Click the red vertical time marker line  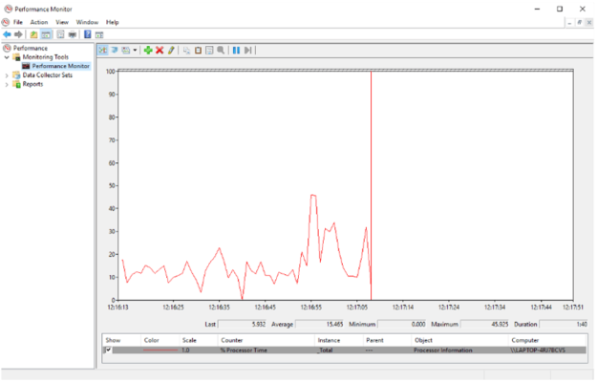(372, 185)
